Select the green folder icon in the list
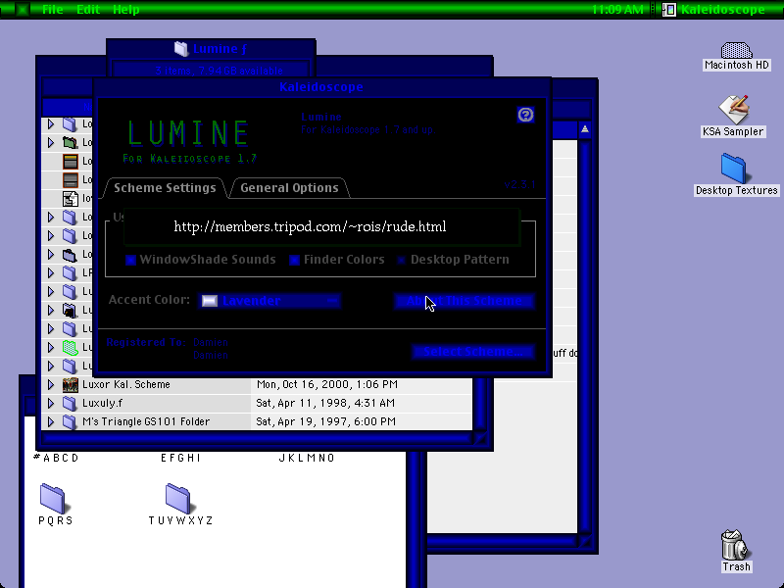 click(x=70, y=142)
